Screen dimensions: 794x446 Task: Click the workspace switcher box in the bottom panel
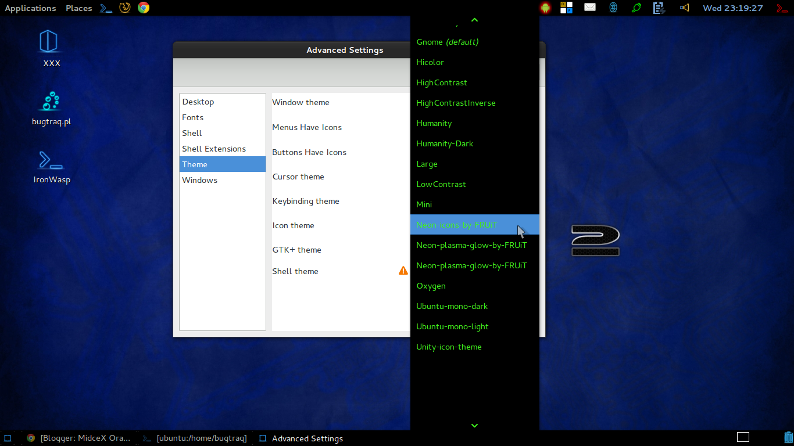pos(743,437)
